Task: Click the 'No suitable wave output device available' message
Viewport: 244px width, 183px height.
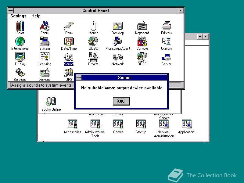Action: [x=122, y=88]
